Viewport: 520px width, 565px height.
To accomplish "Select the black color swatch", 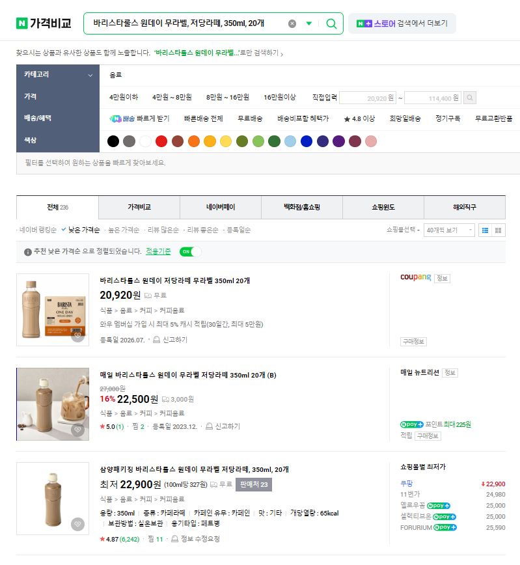I will point(113,141).
